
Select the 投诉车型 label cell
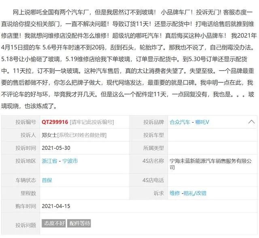point(149,135)
